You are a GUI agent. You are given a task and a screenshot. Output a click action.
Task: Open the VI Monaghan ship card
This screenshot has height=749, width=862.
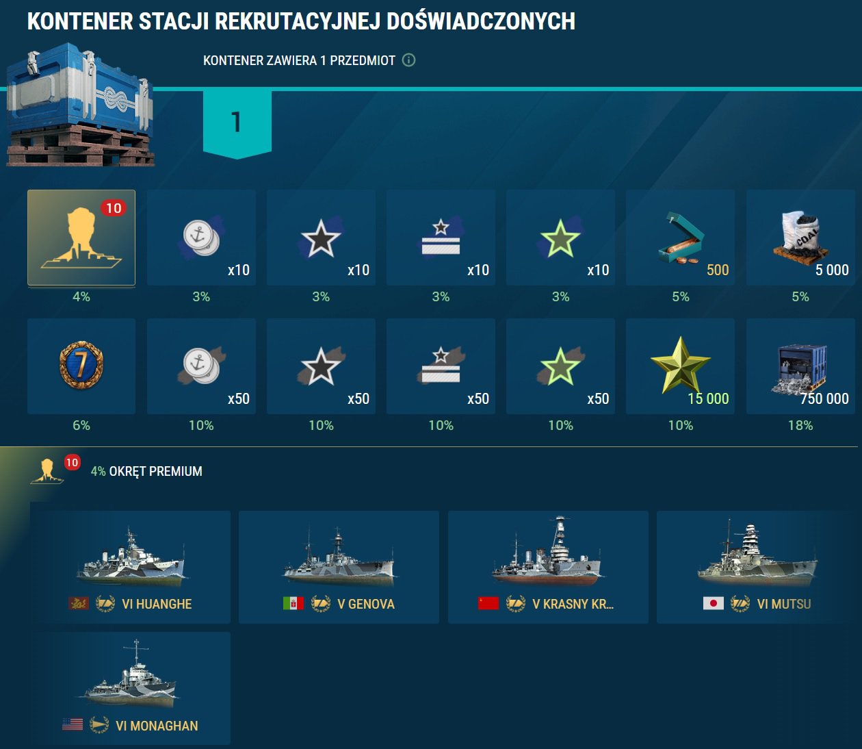pos(130,688)
